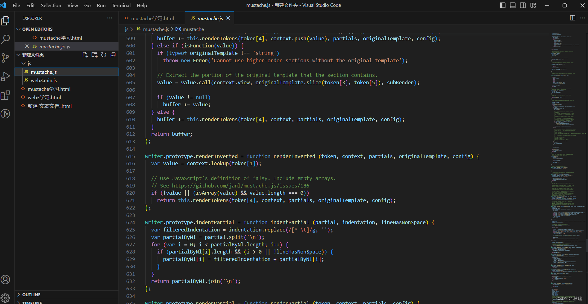Viewport: 588px width, 304px height.
Task: Toggle the primary side bar layout button
Action: point(503,5)
